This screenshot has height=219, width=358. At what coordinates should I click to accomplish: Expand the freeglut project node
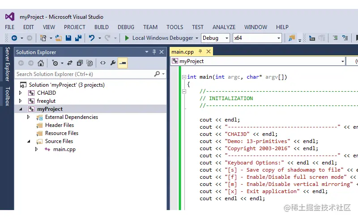pos(20,101)
